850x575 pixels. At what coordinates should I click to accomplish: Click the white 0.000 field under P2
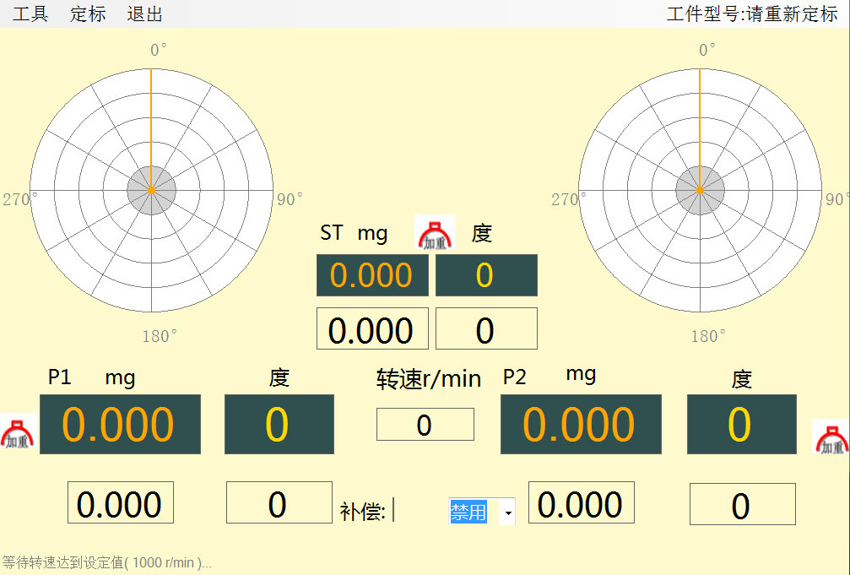(x=581, y=503)
